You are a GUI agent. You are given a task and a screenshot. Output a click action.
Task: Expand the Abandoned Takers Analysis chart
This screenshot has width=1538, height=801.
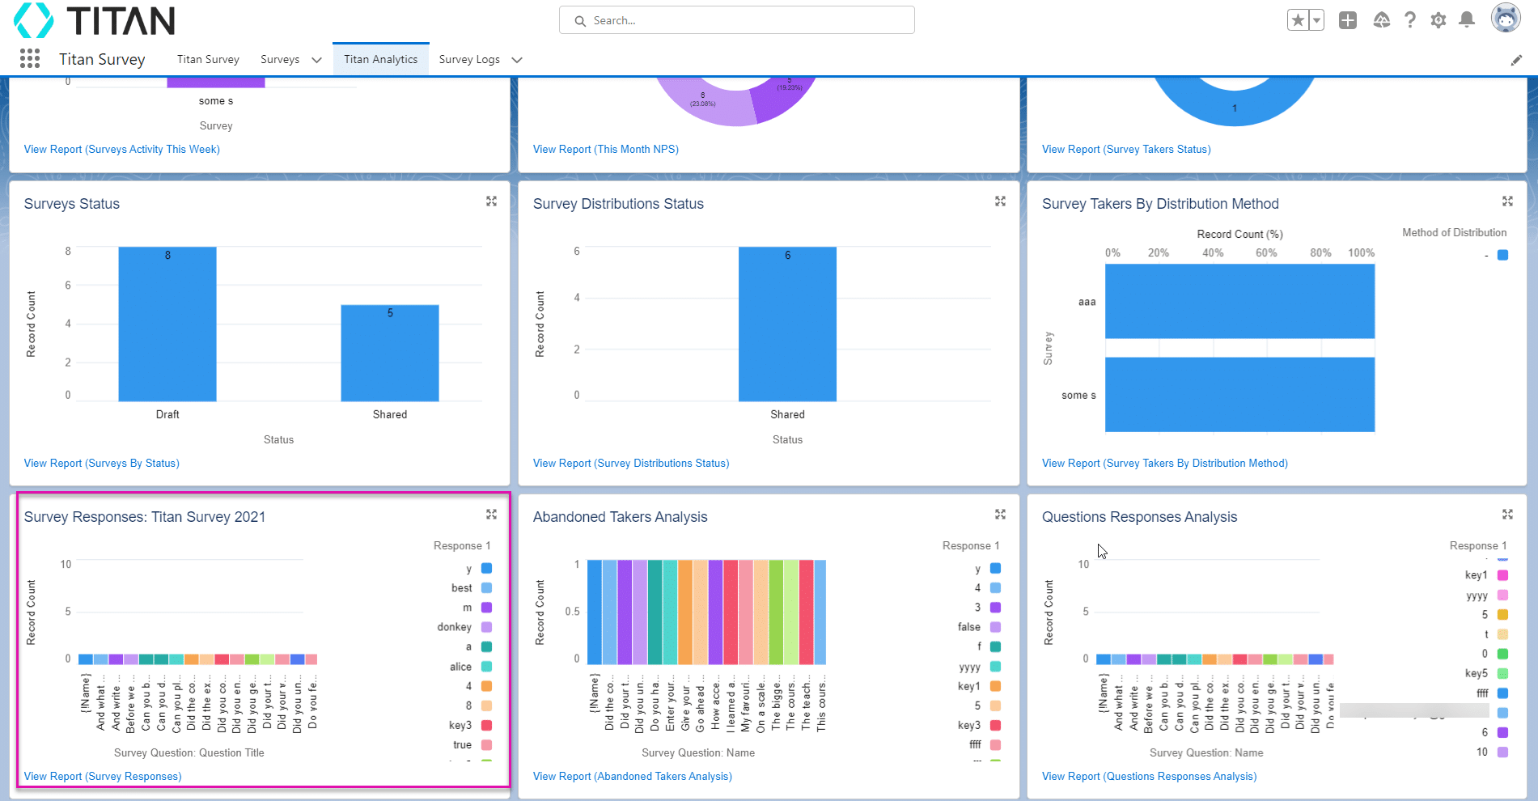tap(1000, 515)
